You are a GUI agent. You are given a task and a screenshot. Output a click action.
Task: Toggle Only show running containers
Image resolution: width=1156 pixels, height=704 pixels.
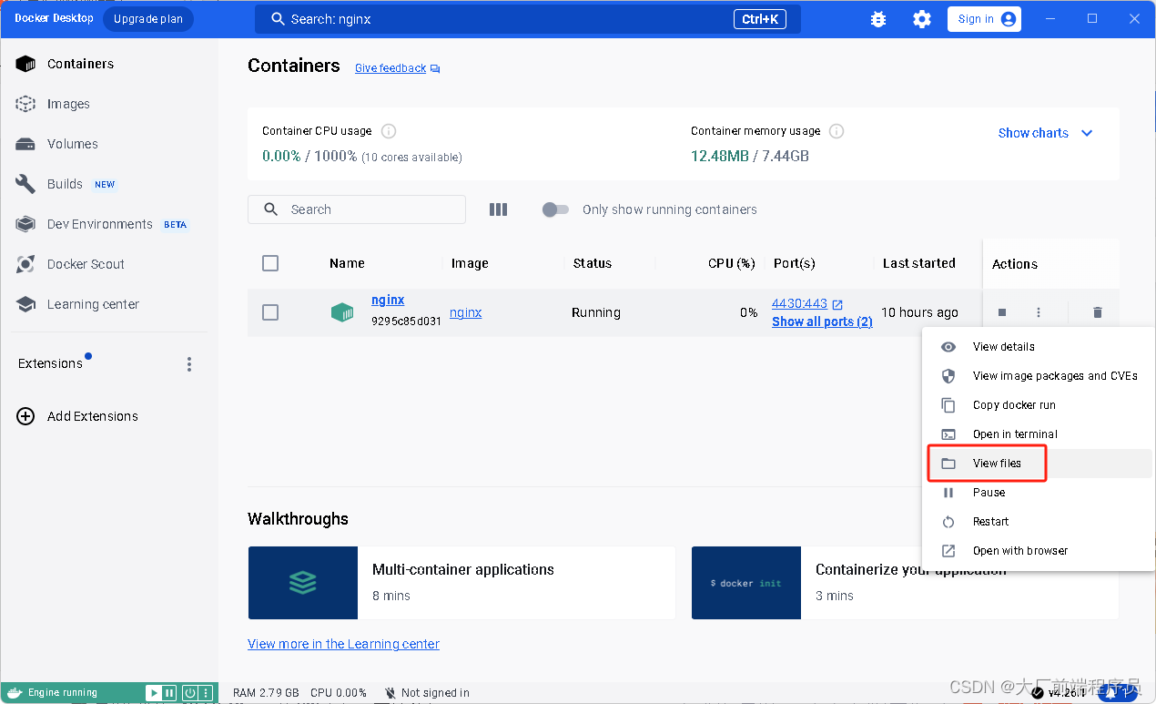click(x=555, y=209)
